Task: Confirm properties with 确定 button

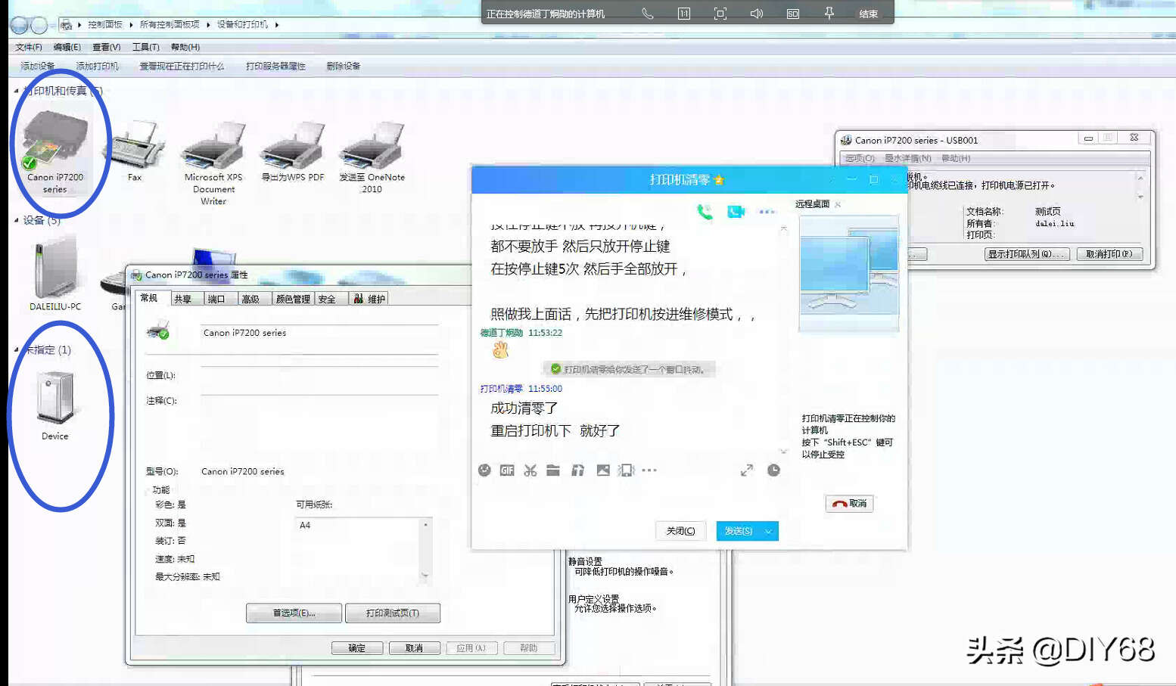Action: tap(357, 648)
